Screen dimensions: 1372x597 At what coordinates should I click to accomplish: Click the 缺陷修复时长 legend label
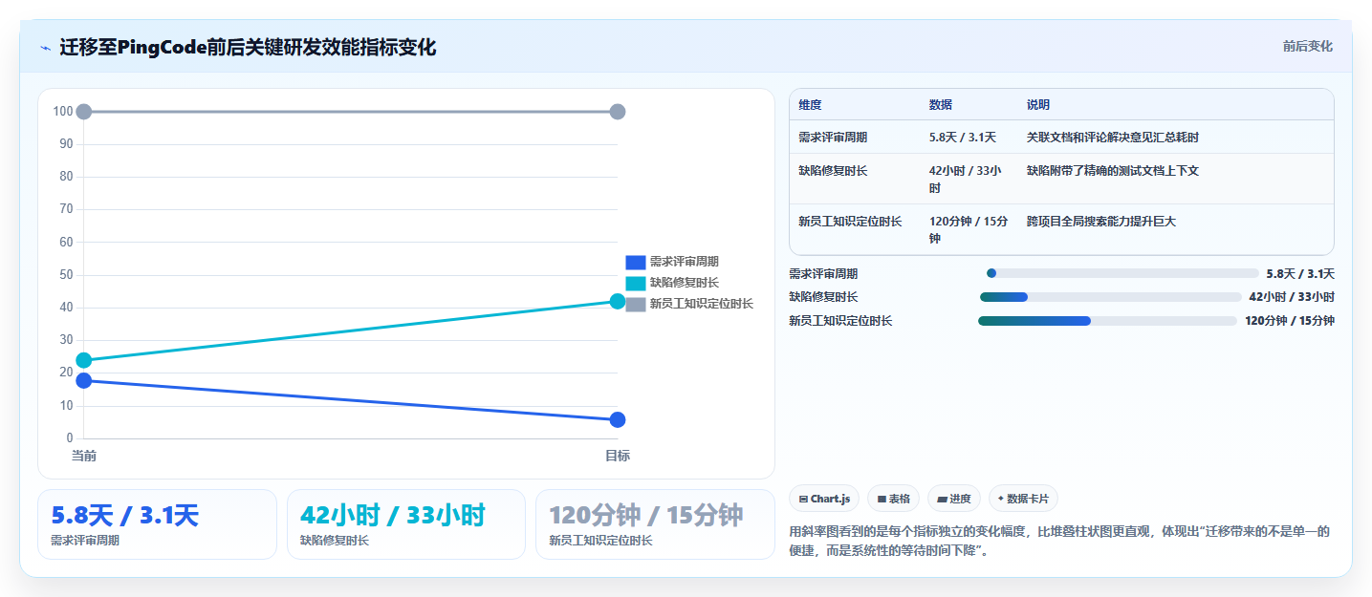click(x=685, y=283)
